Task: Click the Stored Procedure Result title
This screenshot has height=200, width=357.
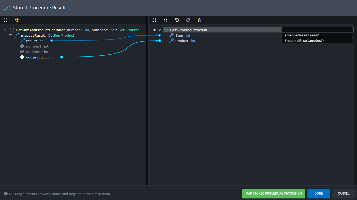Action: pos(39,8)
